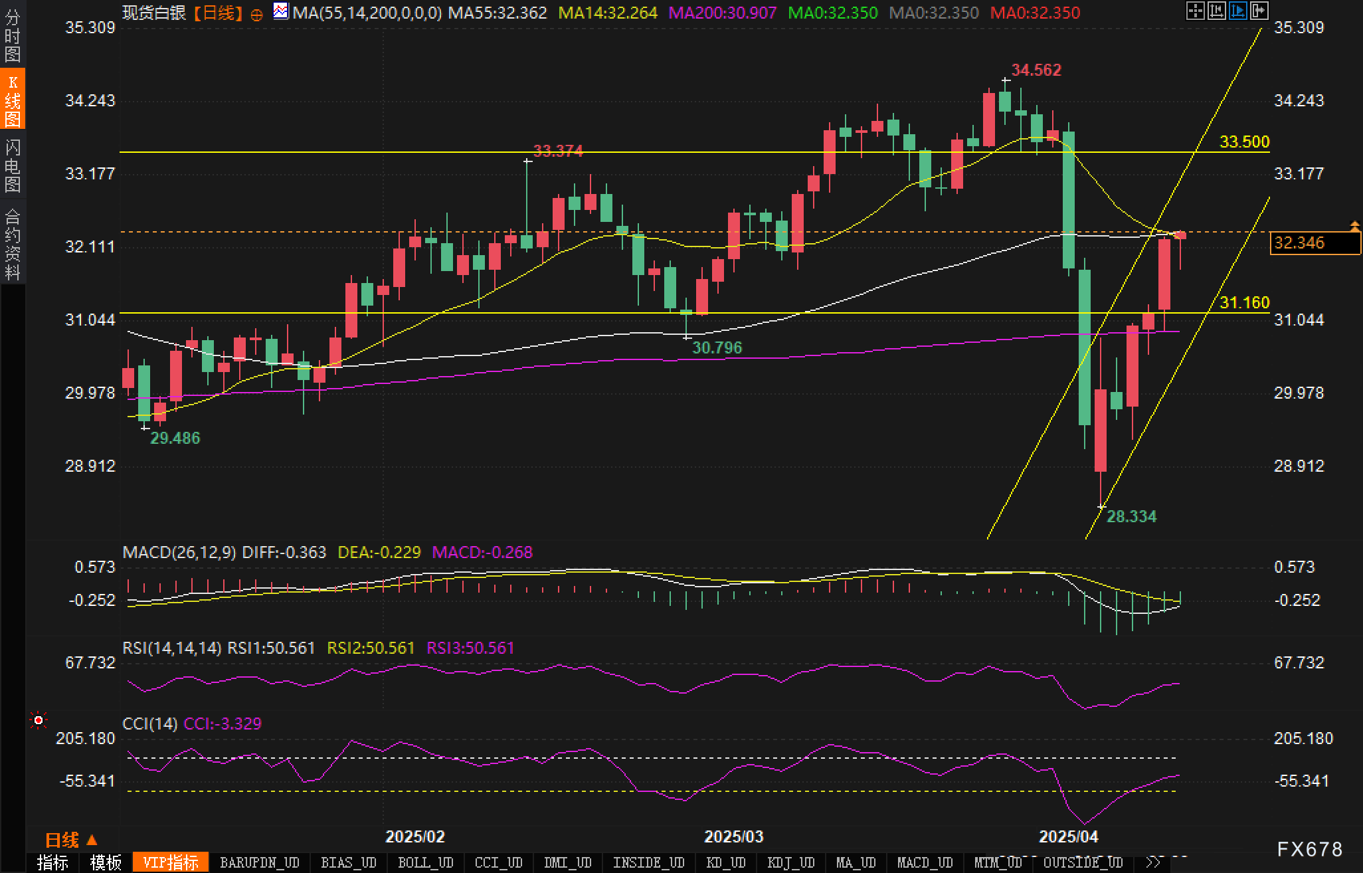The width and height of the screenshot is (1363, 873).
Task: Select the VIP指标 tab
Action: pos(171,862)
